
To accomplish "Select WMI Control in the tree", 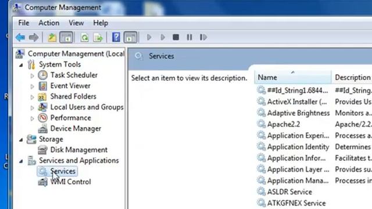I will [70, 182].
